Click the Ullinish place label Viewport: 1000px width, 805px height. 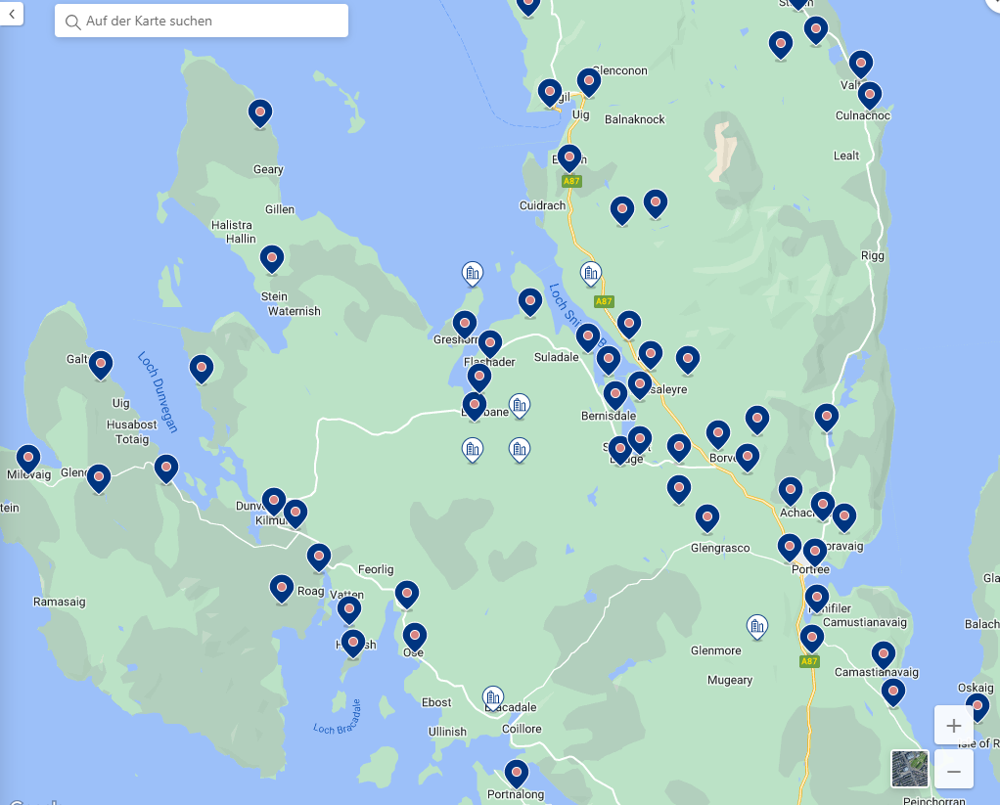pos(448,732)
